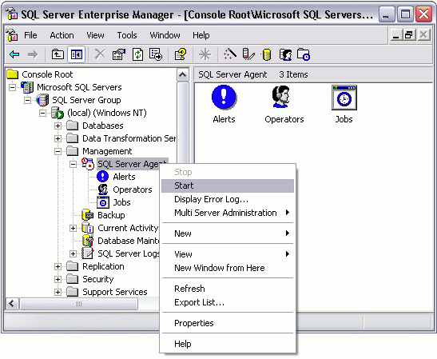Collapse the SQL Server Group node
This screenshot has height=359, width=437.
click(x=27, y=100)
